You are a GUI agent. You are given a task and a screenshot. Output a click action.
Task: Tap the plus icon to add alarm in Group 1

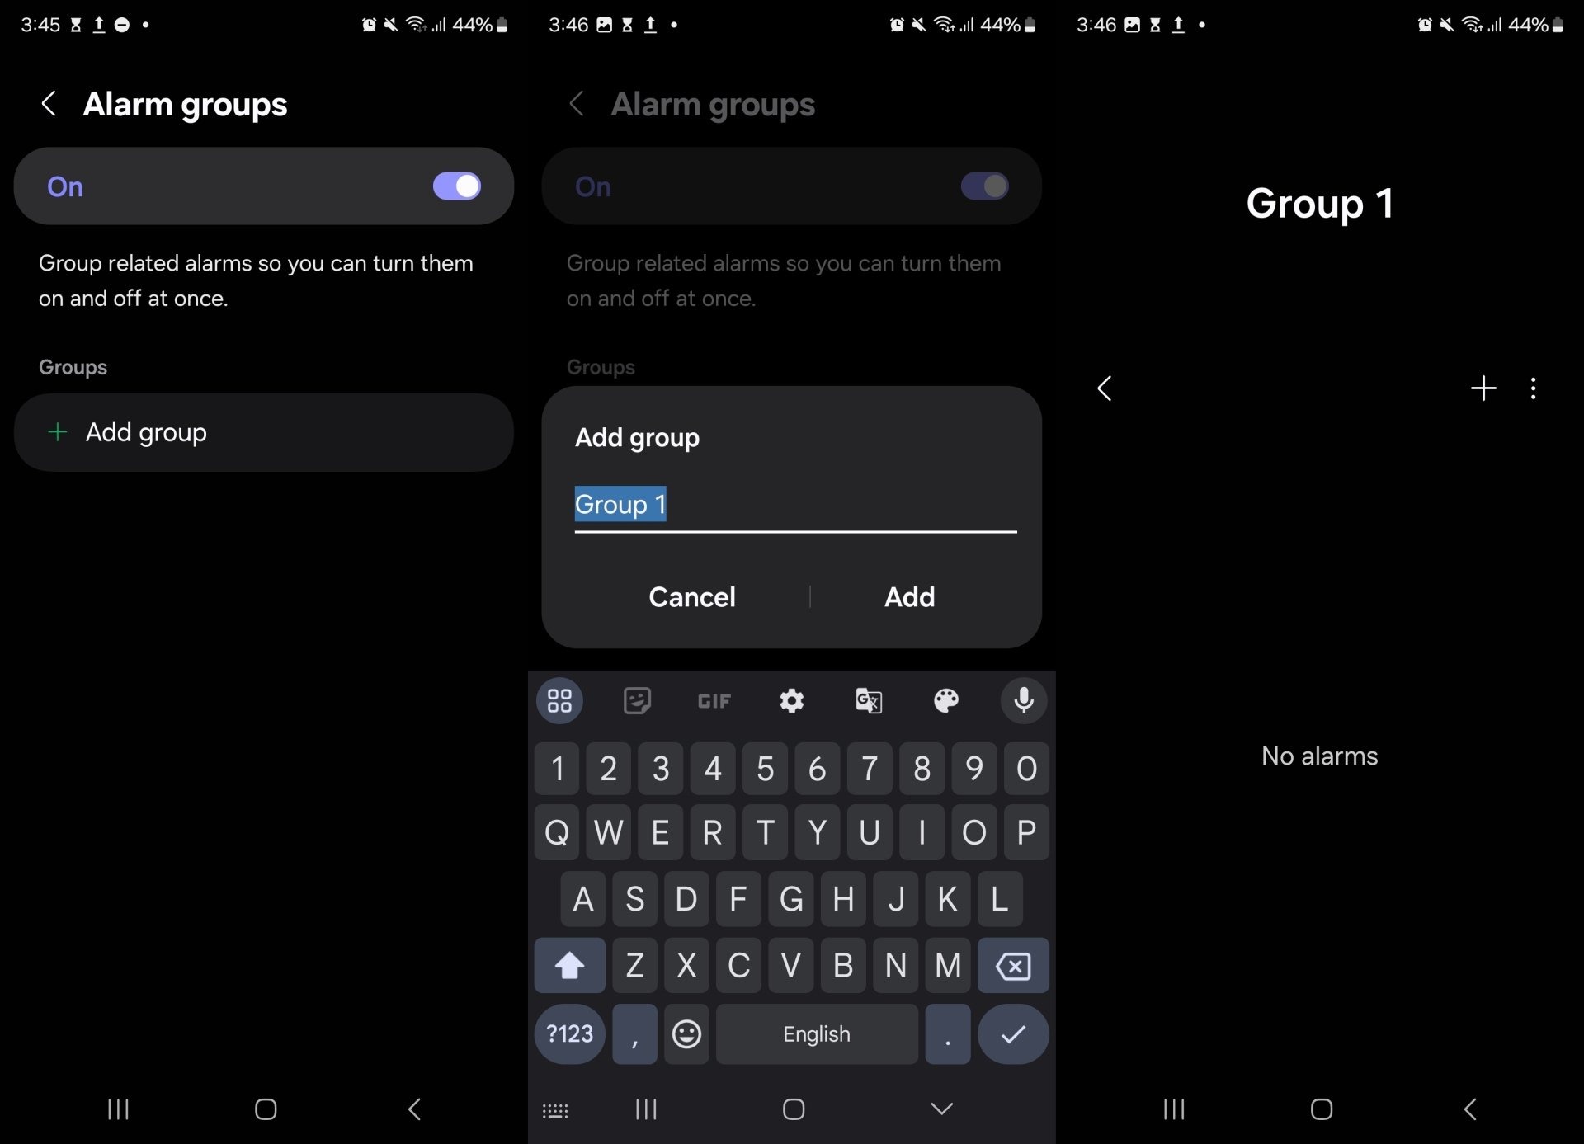[x=1483, y=386]
